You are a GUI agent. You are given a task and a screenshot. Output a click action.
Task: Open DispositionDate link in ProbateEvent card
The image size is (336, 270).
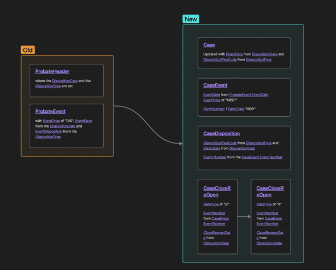coord(63,126)
